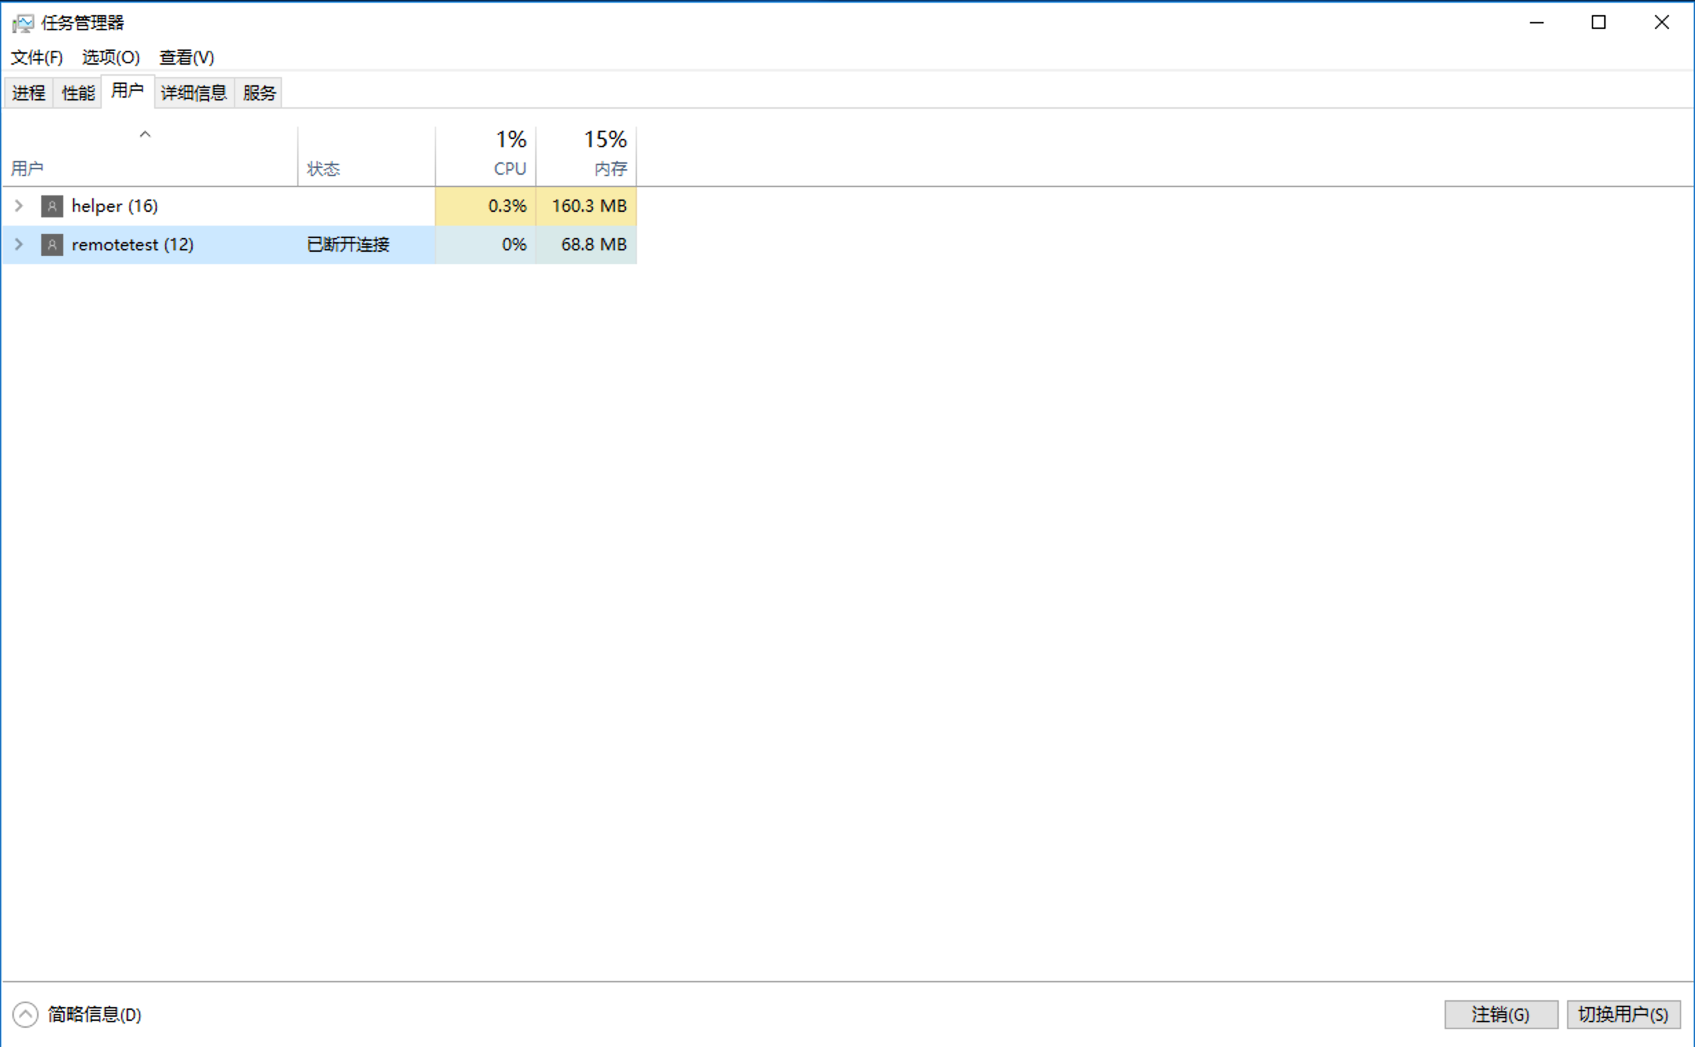Click the Task Manager title bar icon
This screenshot has width=1695, height=1047.
click(x=22, y=23)
